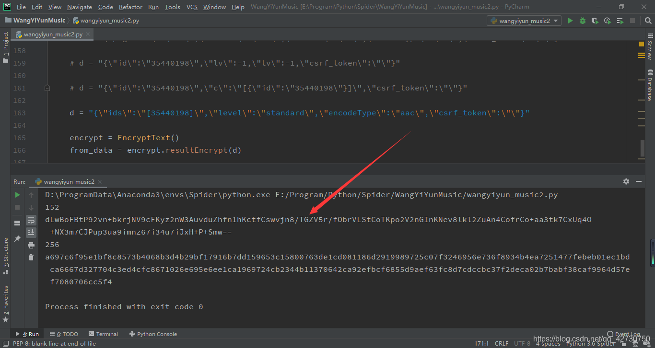Click the line 161 fold marker in the gutter
This screenshot has width=655, height=348.
[x=47, y=88]
